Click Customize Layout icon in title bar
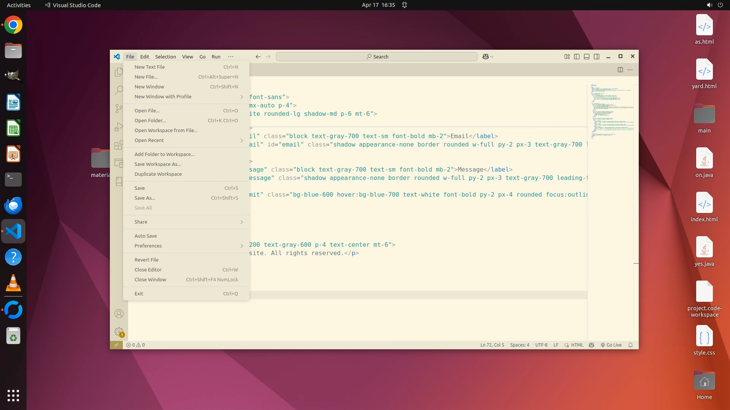Image resolution: width=730 pixels, height=410 pixels. 567,57
